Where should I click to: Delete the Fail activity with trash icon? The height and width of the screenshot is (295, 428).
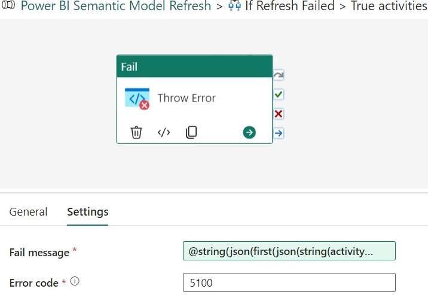pyautogui.click(x=136, y=133)
